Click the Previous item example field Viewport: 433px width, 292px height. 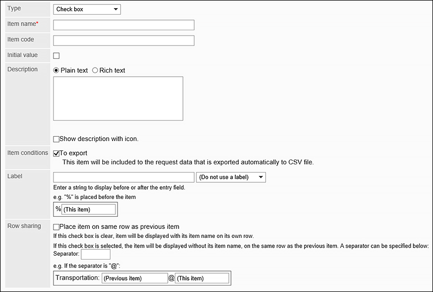[x=135, y=278]
